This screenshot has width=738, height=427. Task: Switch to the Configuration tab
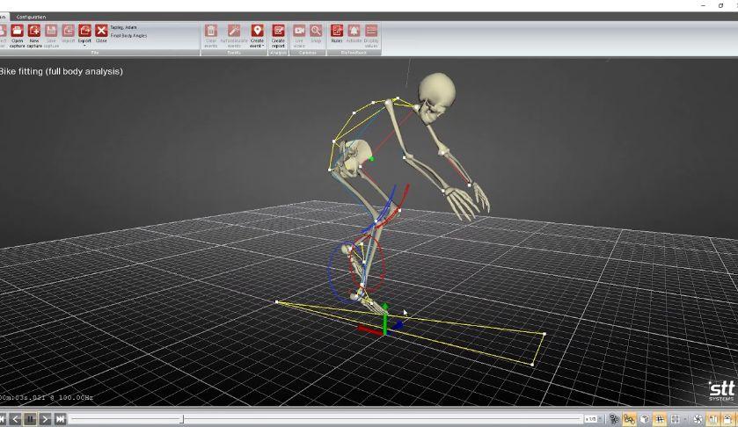tap(31, 17)
